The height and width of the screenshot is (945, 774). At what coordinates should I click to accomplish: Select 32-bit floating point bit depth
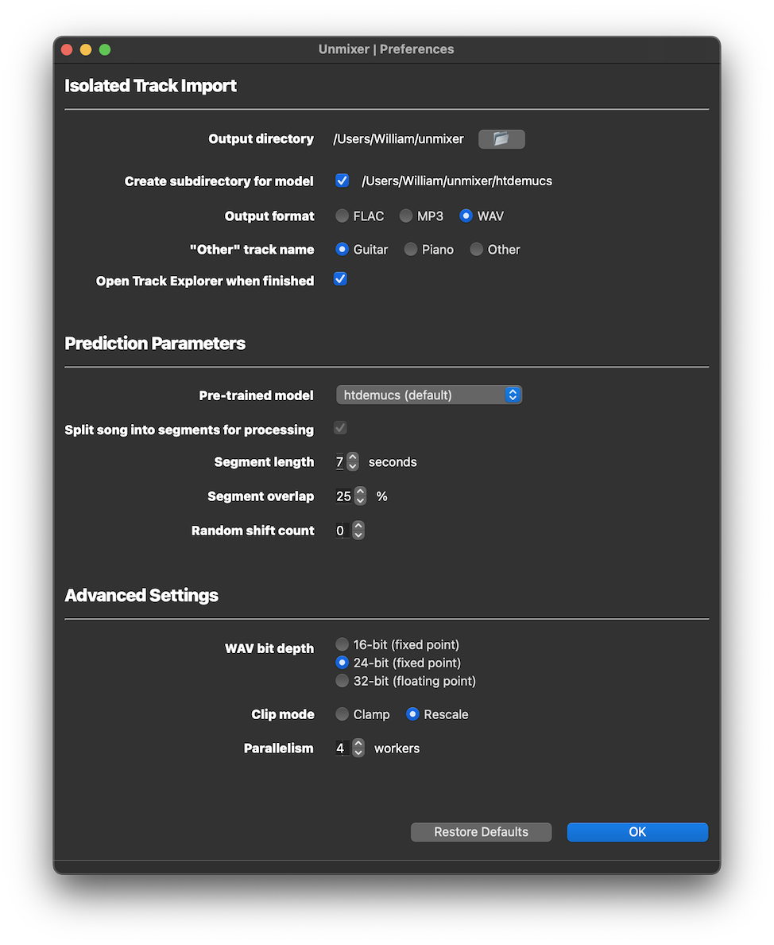point(342,681)
